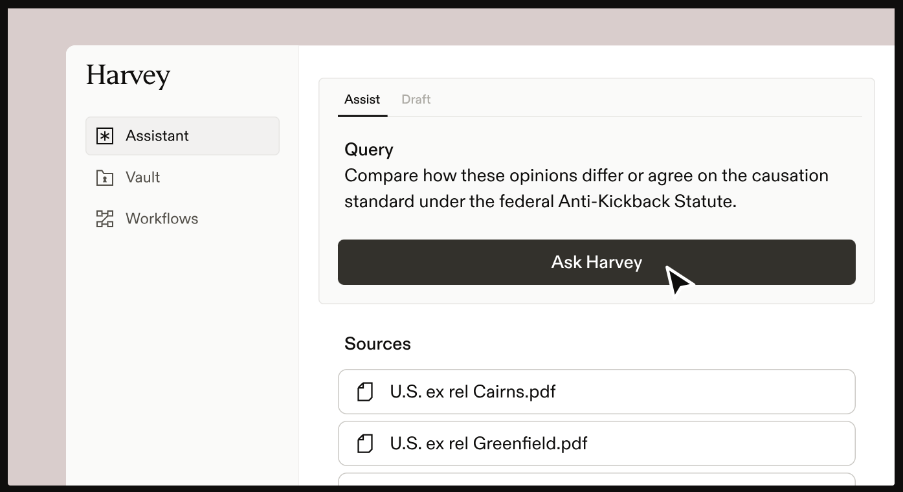This screenshot has height=492, width=903.
Task: Click the Assistant asterisk icon in sidebar
Action: [x=105, y=136]
